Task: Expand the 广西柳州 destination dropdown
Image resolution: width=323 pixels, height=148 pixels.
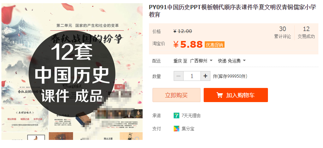Action: point(201,61)
